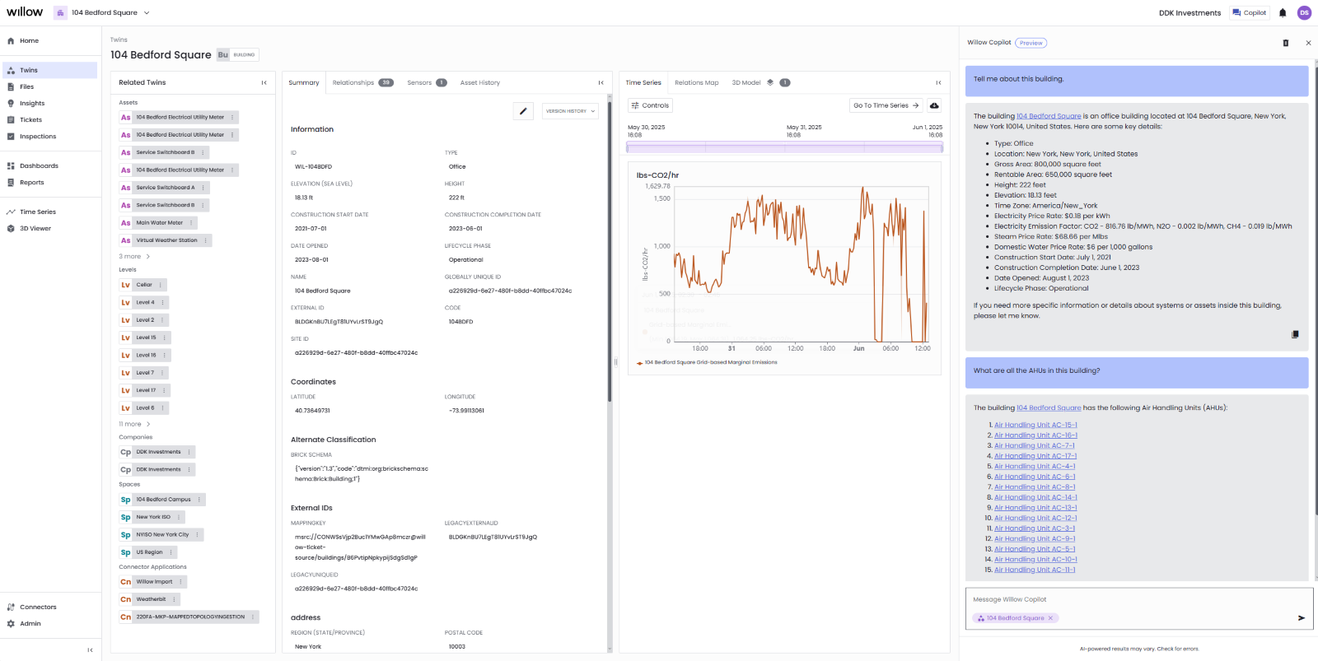
Task: Open the Willow Import connector chip
Action: point(154,582)
